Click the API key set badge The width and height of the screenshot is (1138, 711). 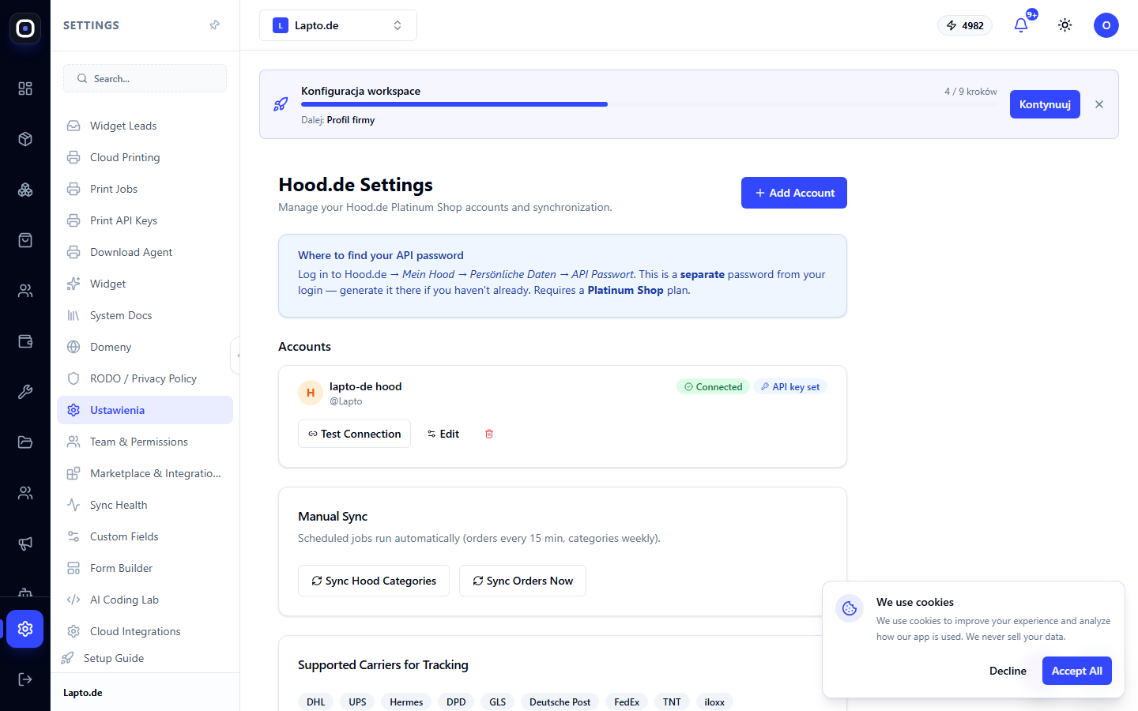tap(790, 387)
